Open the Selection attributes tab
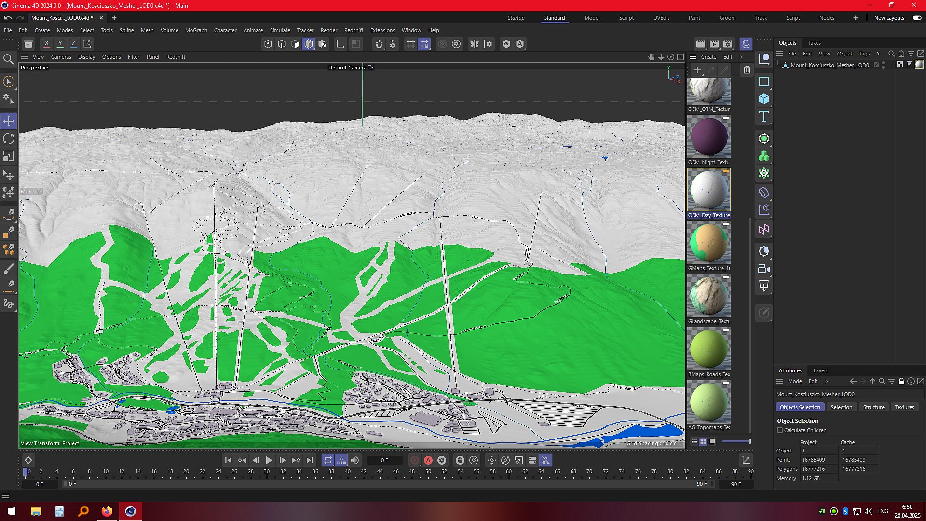 pyautogui.click(x=841, y=407)
